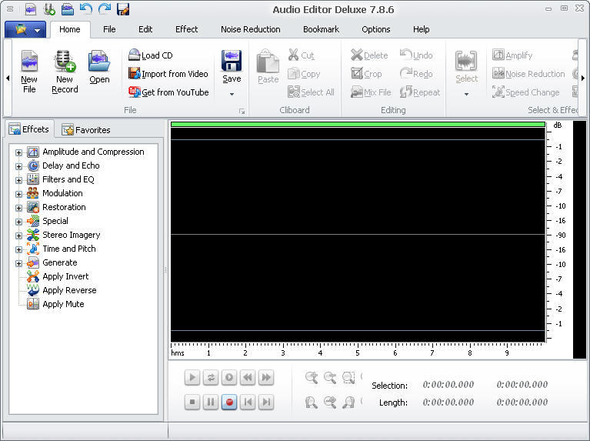Viewport: 590px width, 441px height.
Task: Click Paste in Clipboard group
Action: 268,67
